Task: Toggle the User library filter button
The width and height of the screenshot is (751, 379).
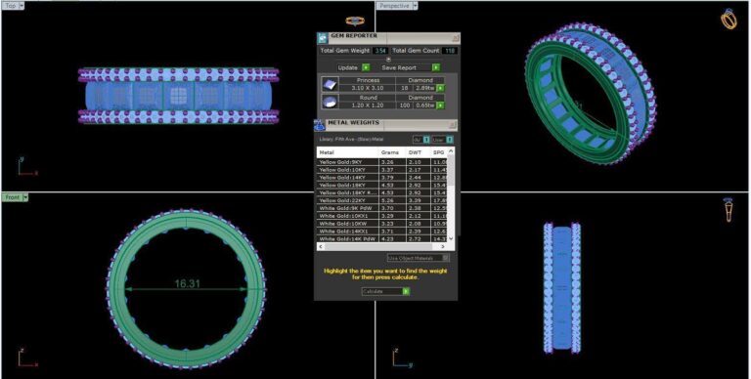Action: click(450, 140)
